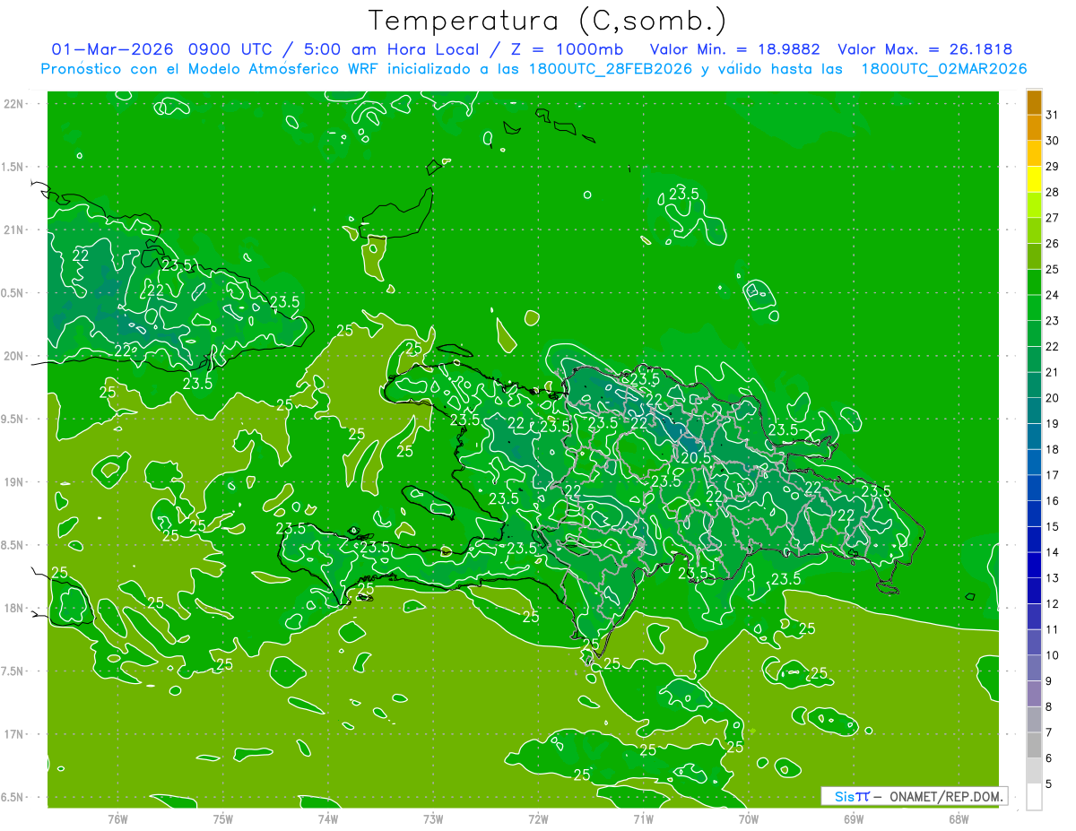
Task: Click the '22N' latitude axis label
Action: point(13,104)
